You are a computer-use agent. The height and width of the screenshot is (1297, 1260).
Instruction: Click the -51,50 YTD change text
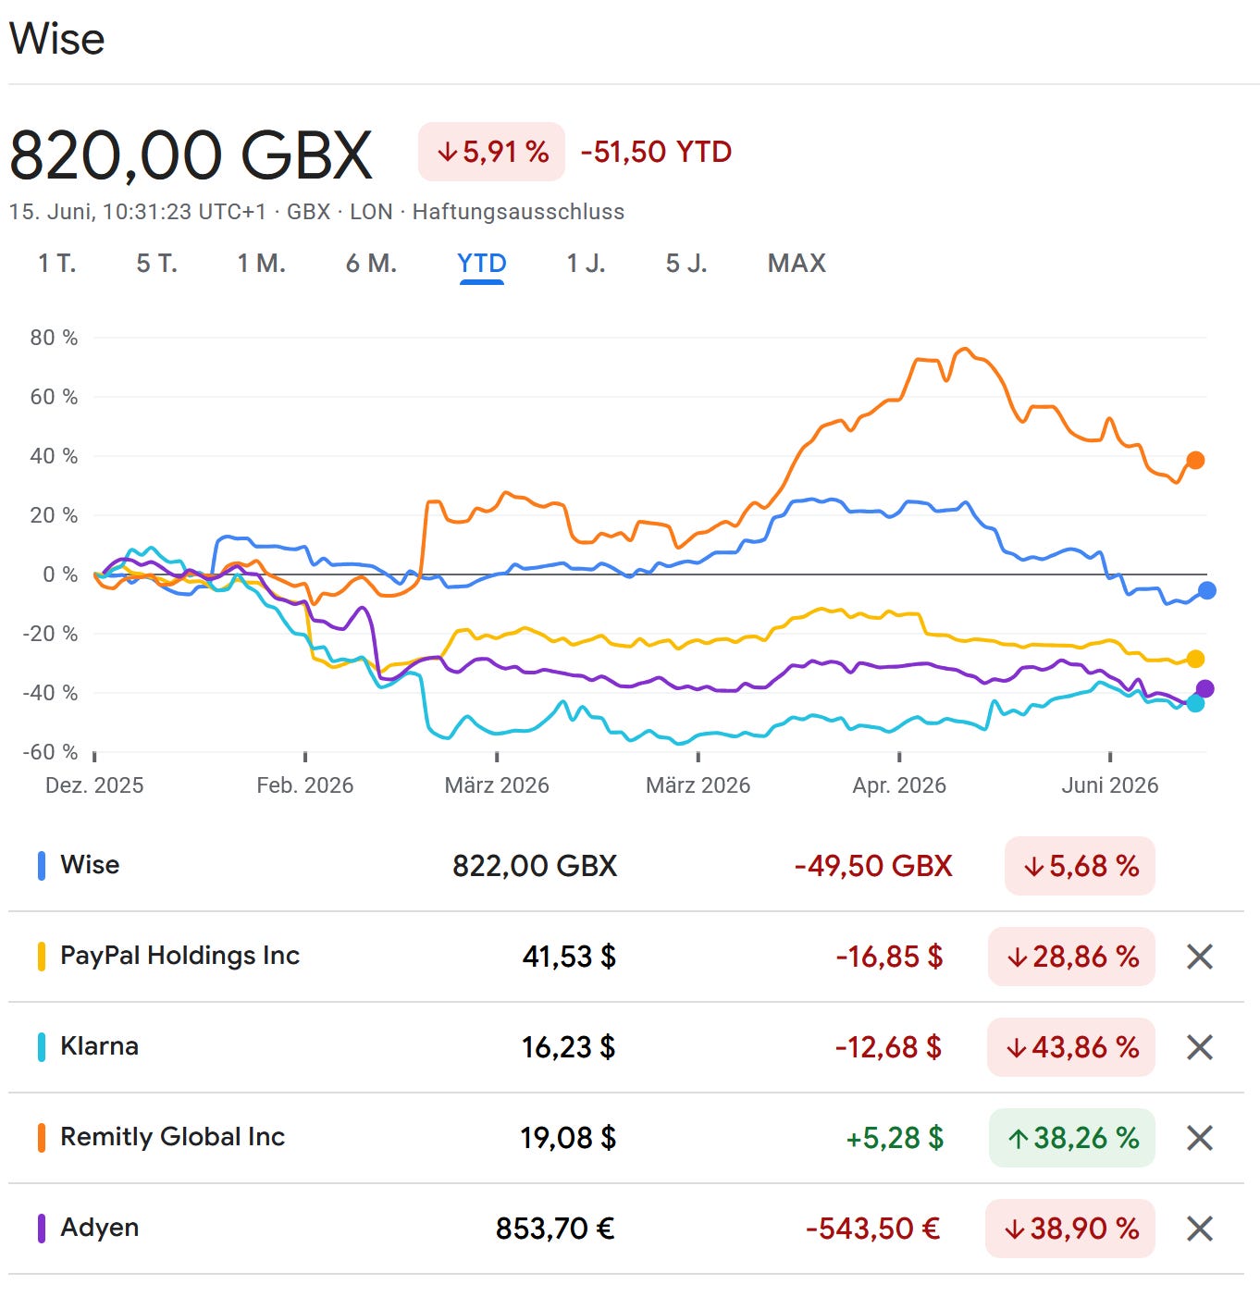click(x=656, y=152)
